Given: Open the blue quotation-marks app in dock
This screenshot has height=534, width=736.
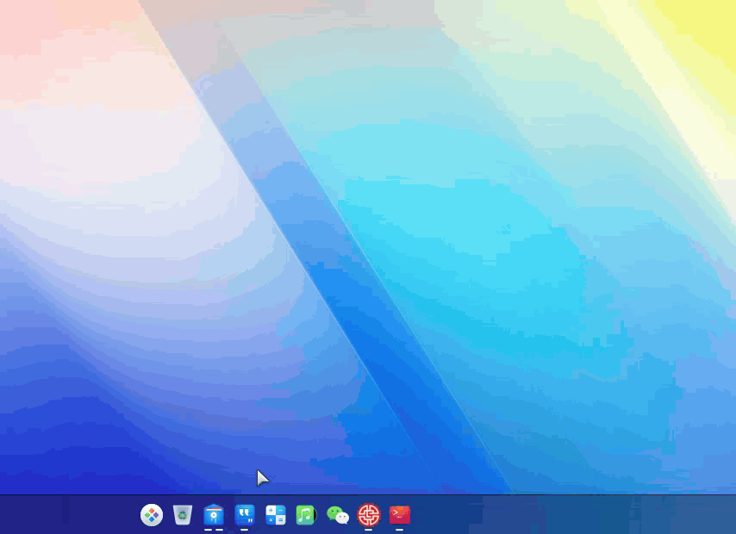Looking at the screenshot, I should pos(245,515).
